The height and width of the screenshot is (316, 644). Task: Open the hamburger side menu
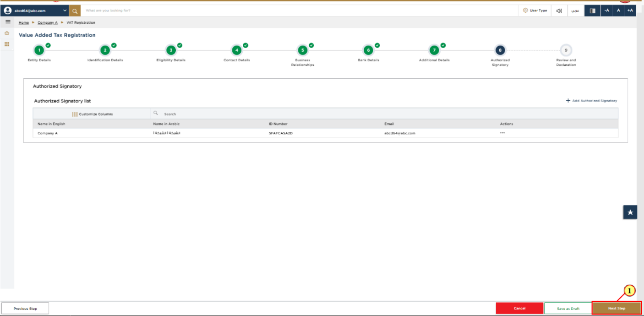tap(7, 22)
